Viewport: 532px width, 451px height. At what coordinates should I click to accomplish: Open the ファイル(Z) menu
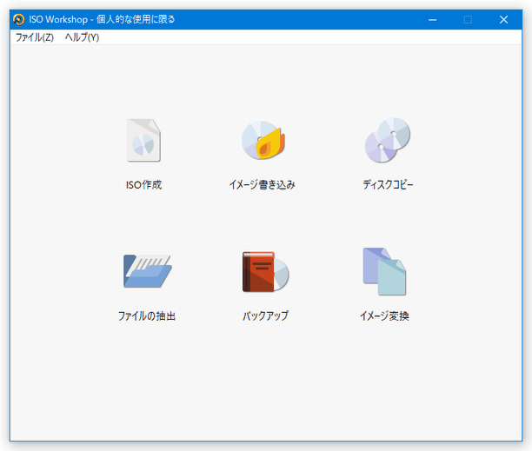click(x=34, y=37)
